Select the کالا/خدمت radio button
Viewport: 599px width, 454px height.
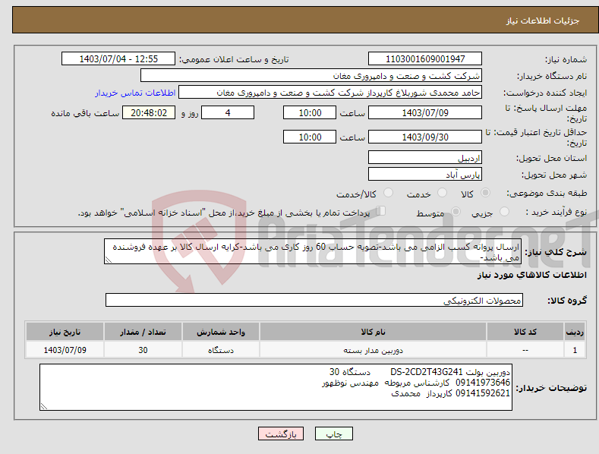click(388, 193)
